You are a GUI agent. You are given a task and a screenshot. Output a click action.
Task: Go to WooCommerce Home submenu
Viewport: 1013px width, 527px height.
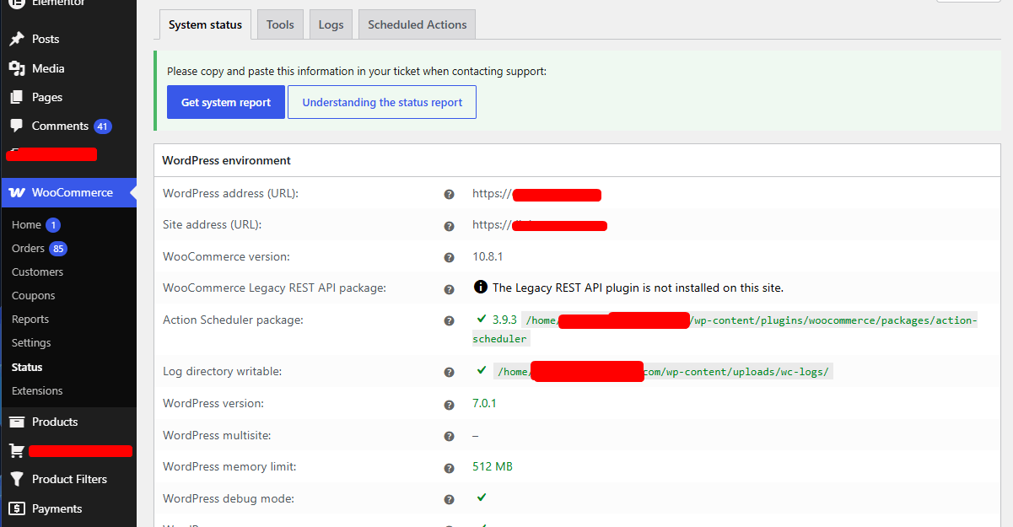pos(26,224)
